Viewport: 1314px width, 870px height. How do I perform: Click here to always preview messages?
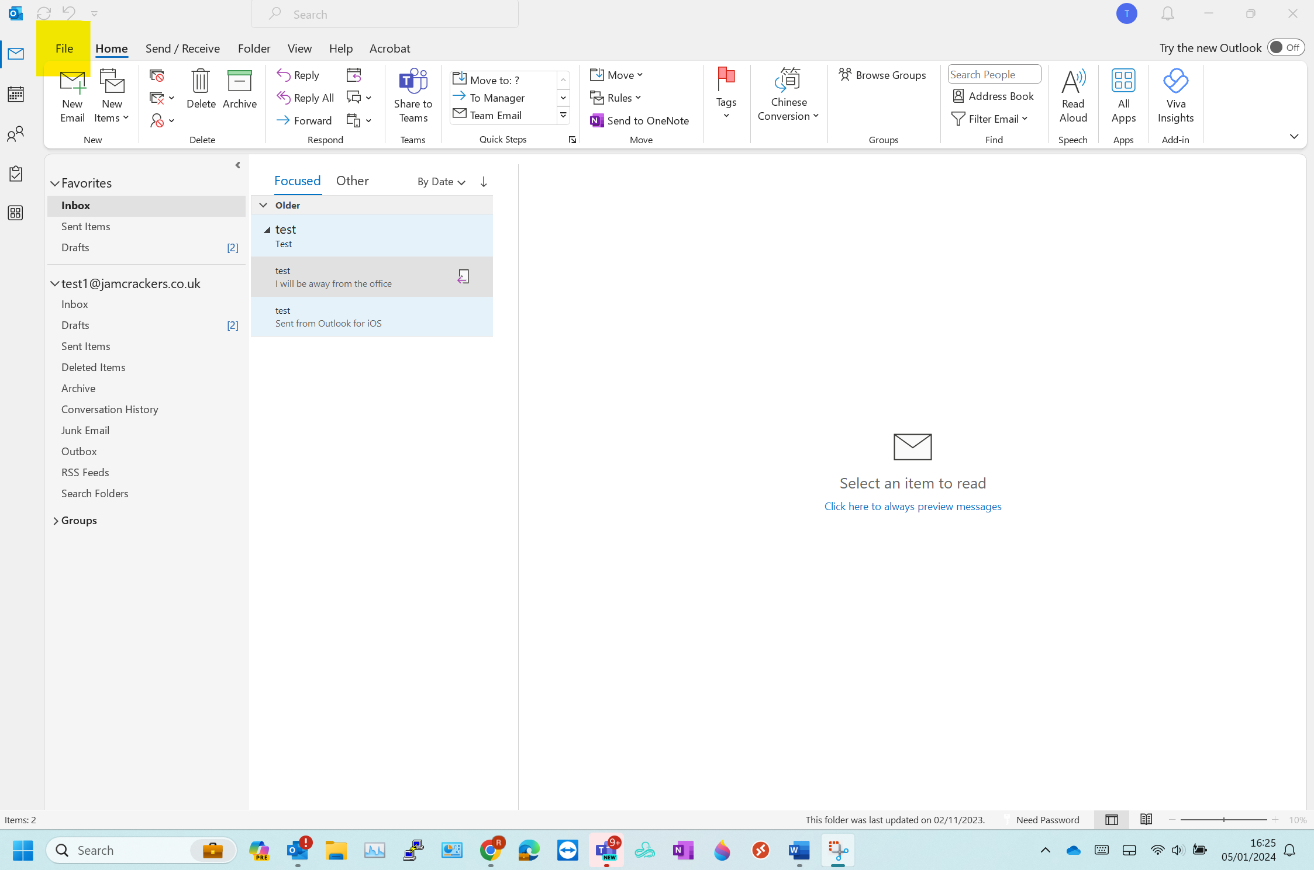click(x=912, y=506)
